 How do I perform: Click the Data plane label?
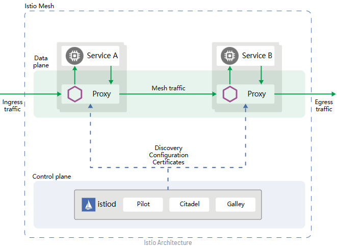click(41, 62)
